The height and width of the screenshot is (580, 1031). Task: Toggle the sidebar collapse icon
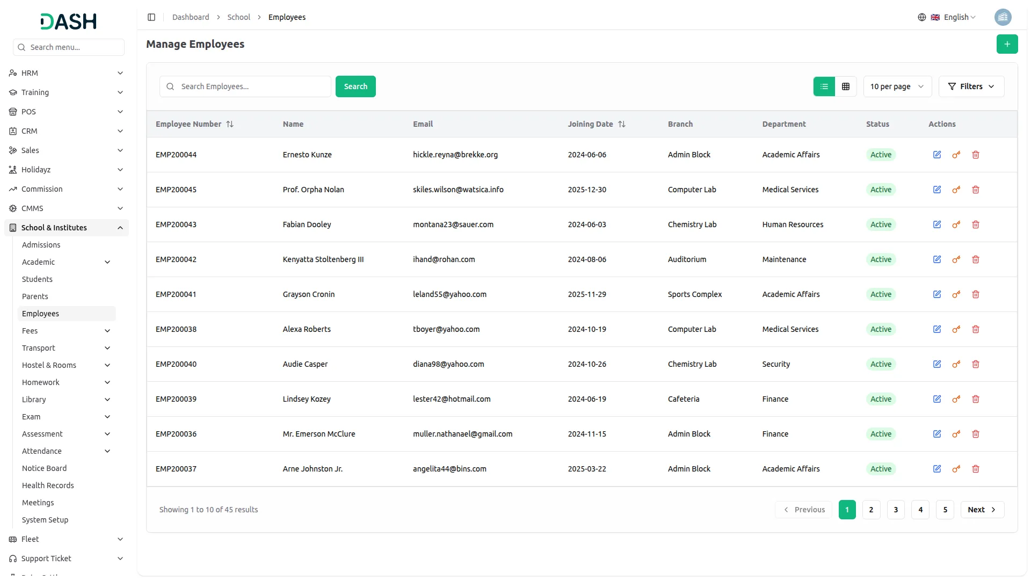[151, 17]
